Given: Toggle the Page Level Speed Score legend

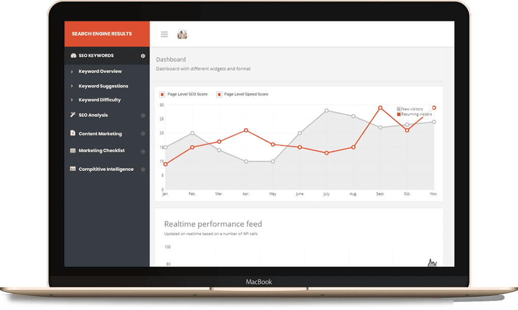Looking at the screenshot, I should click(242, 94).
